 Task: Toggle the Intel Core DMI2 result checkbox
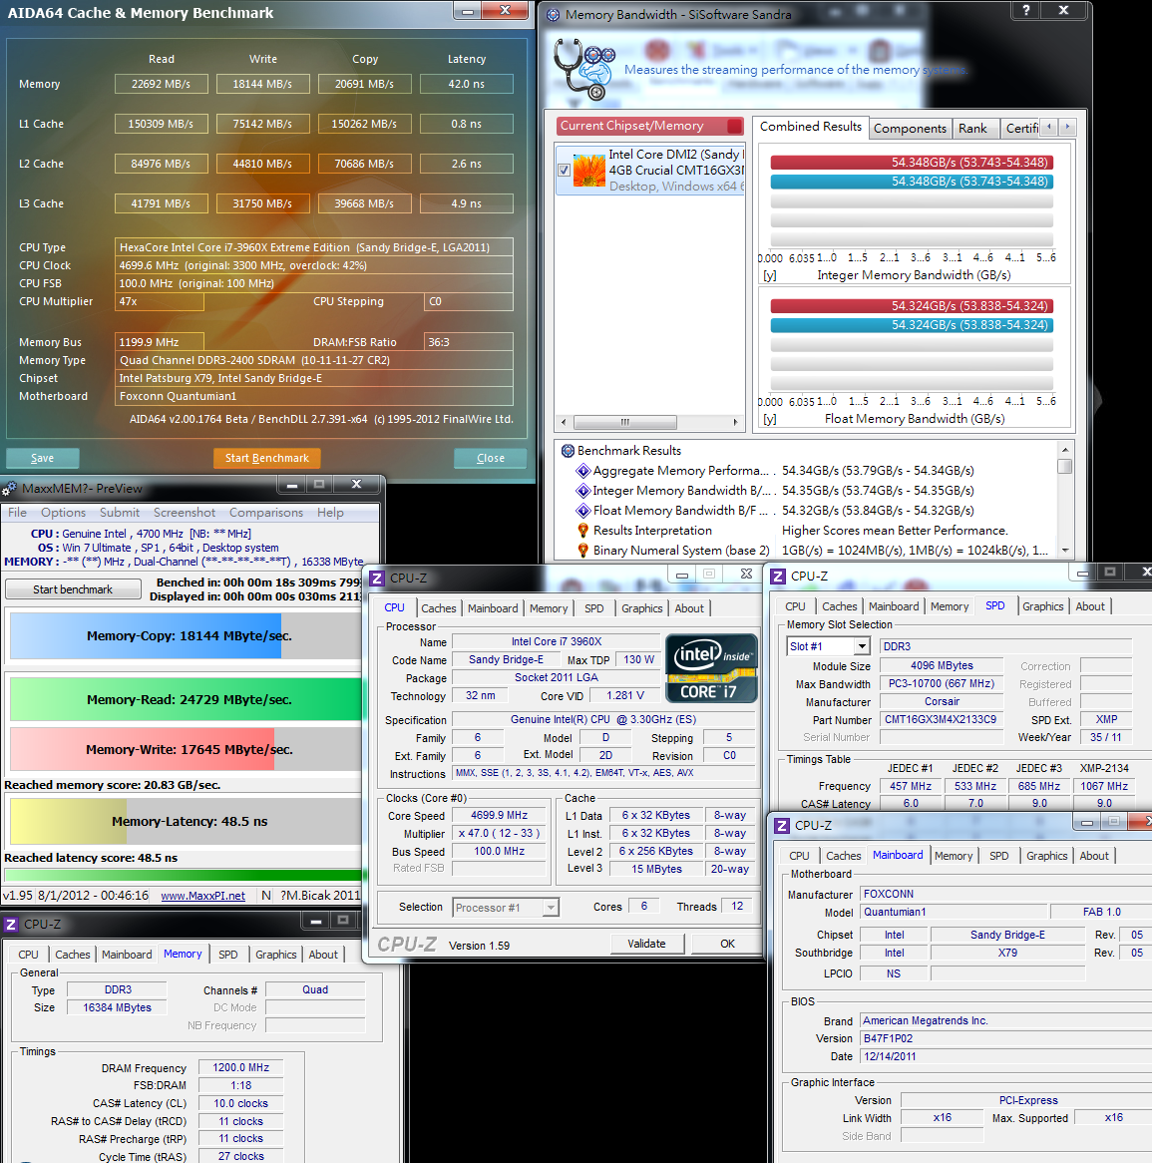[x=564, y=171]
